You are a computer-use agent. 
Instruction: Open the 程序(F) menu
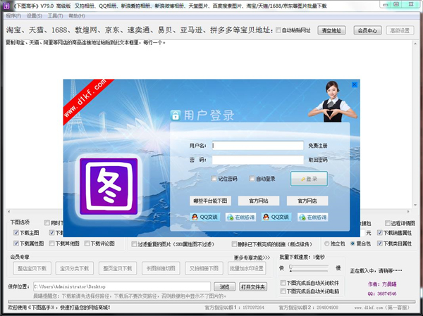[13, 16]
